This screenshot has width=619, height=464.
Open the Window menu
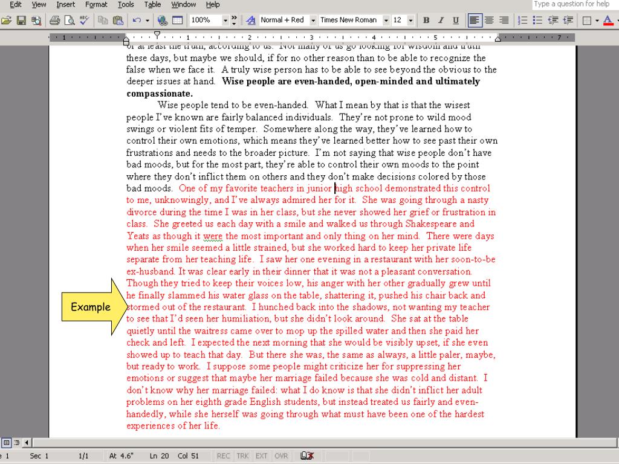[183, 4]
